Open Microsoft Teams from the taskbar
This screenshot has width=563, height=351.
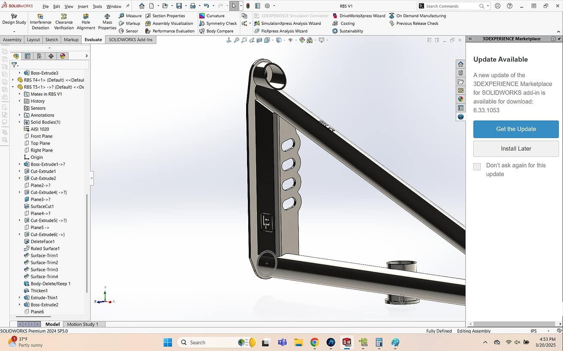282,342
